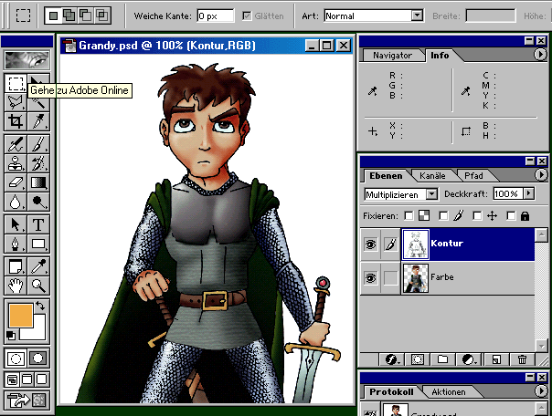This screenshot has height=416, width=552.
Task: Select the Slice tool
Action: pos(38,121)
